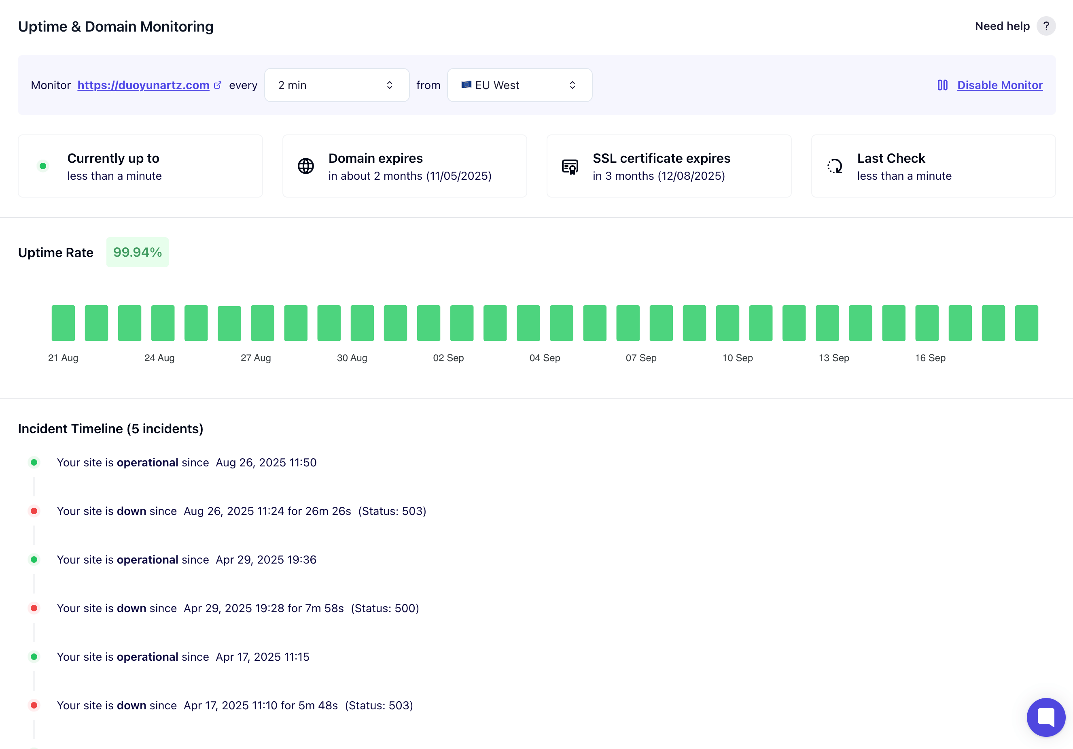Viewport: 1073px width, 749px height.
Task: Click the pause icon beside Disable Monitor
Action: click(x=942, y=85)
